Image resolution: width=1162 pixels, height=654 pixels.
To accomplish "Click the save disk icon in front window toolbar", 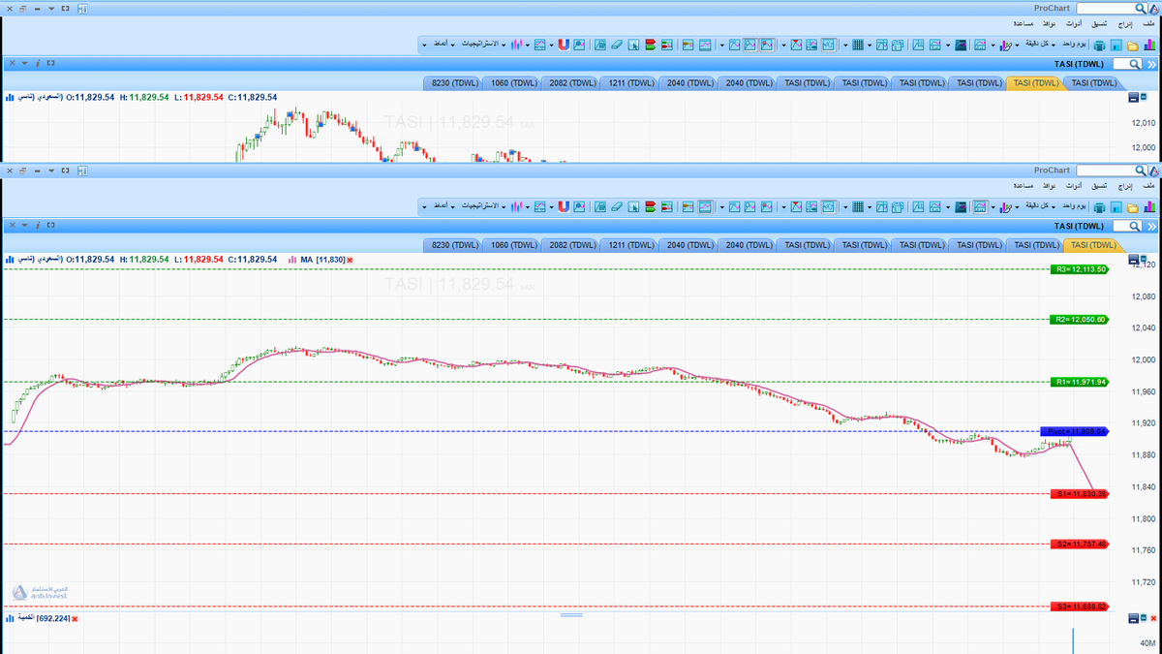I will (x=1116, y=207).
